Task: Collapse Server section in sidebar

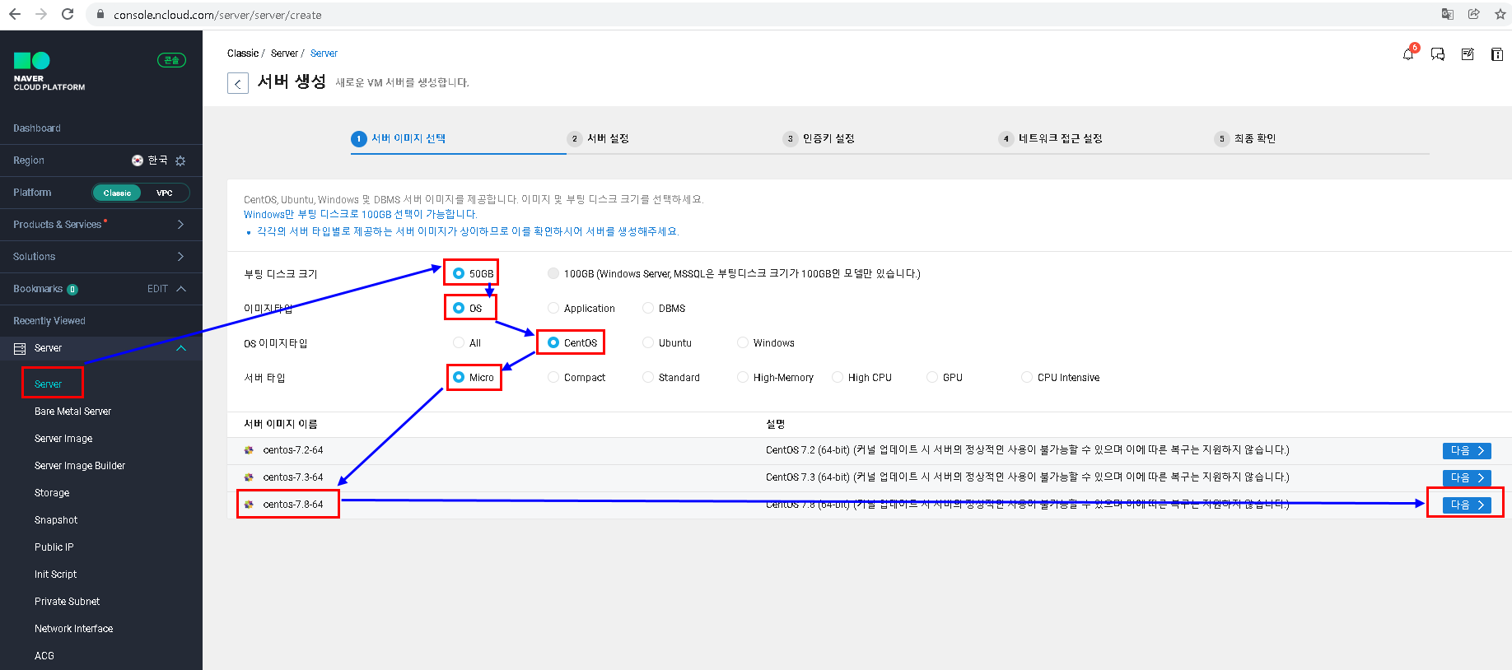Action: 181,348
